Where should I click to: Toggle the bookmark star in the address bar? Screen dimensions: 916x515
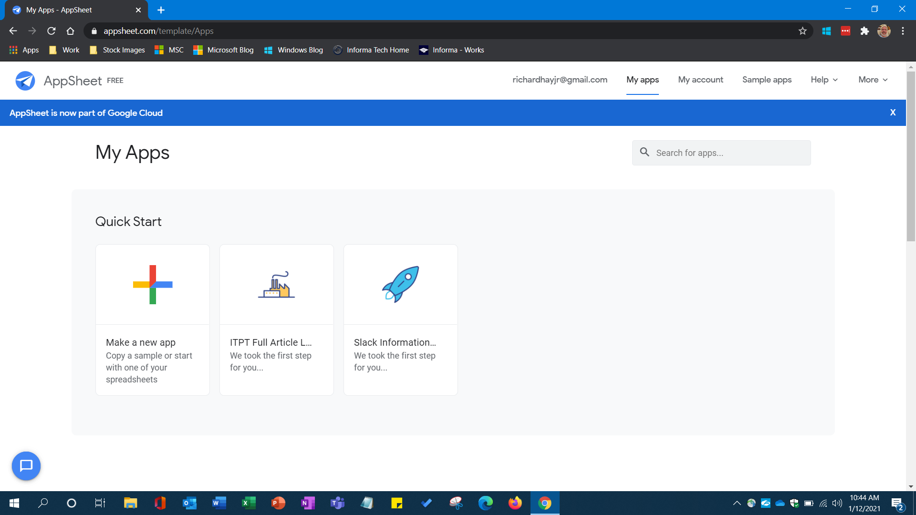(x=803, y=31)
